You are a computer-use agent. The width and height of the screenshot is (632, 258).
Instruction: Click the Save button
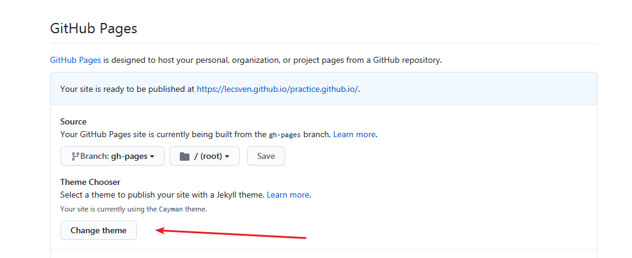[266, 156]
